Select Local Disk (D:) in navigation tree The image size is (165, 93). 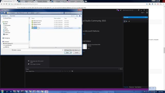[8, 45]
